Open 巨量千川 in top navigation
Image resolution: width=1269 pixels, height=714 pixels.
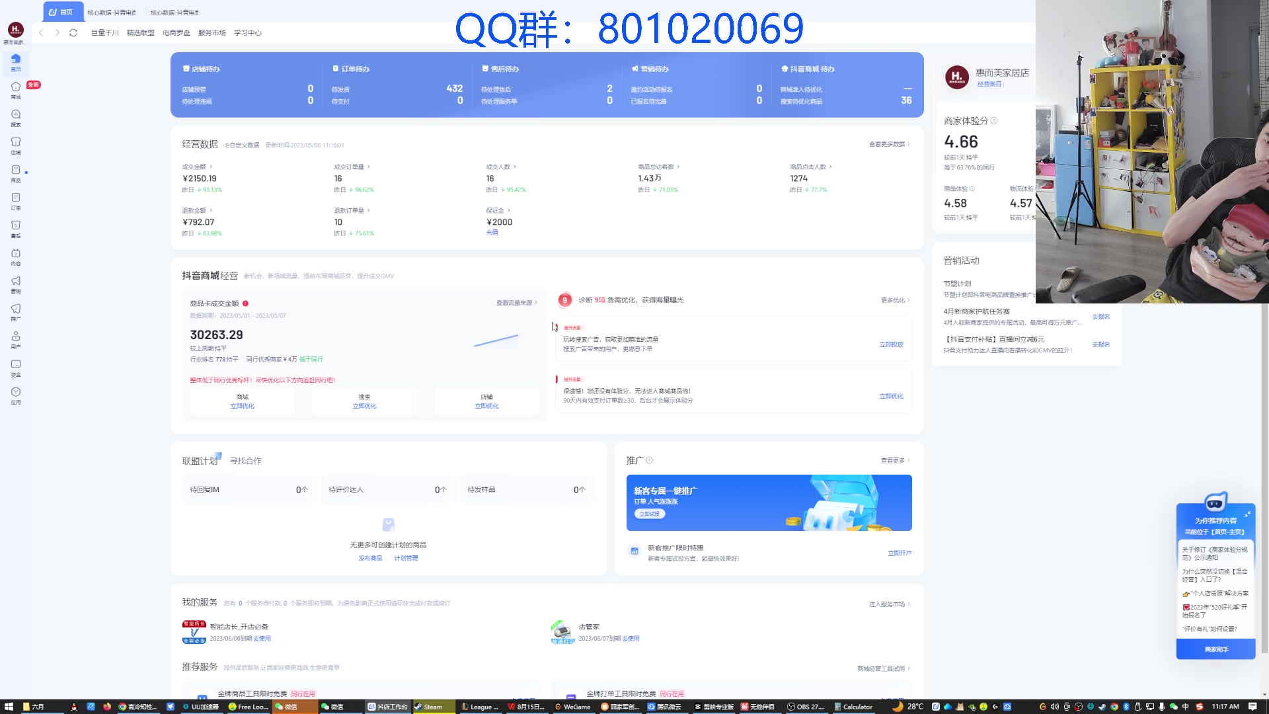coord(104,32)
